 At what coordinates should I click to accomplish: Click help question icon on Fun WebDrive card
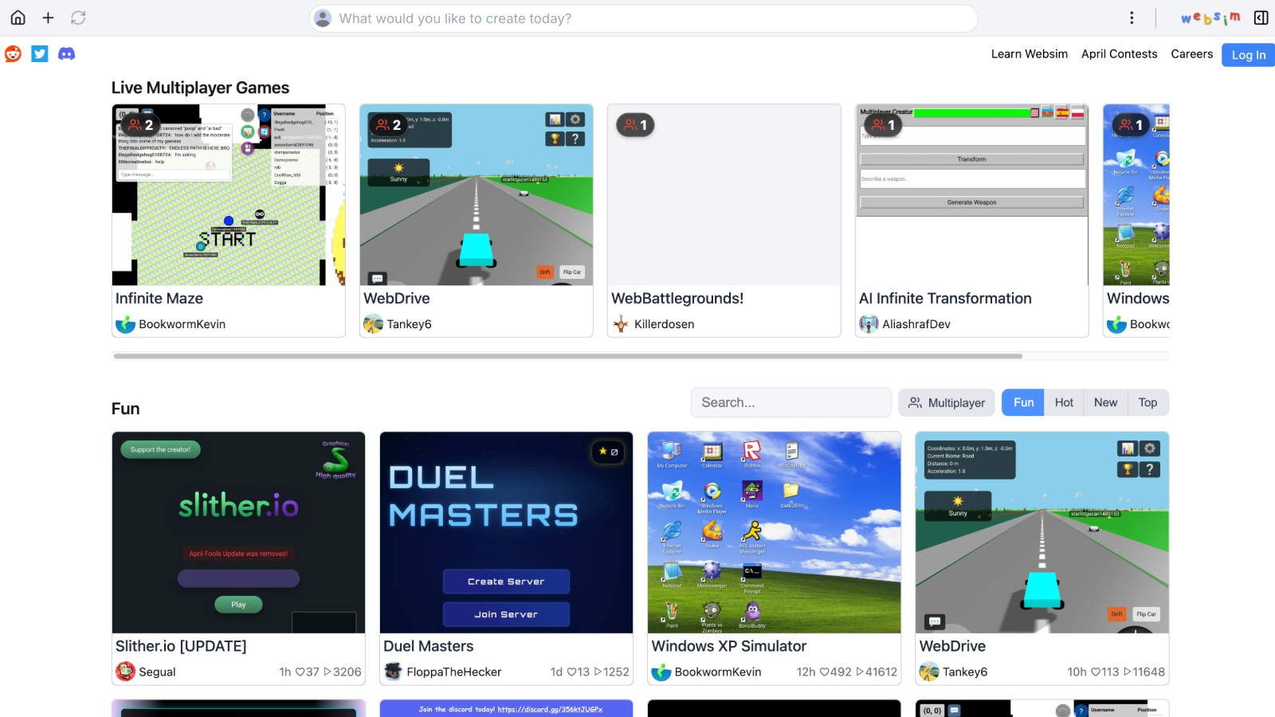[1149, 469]
